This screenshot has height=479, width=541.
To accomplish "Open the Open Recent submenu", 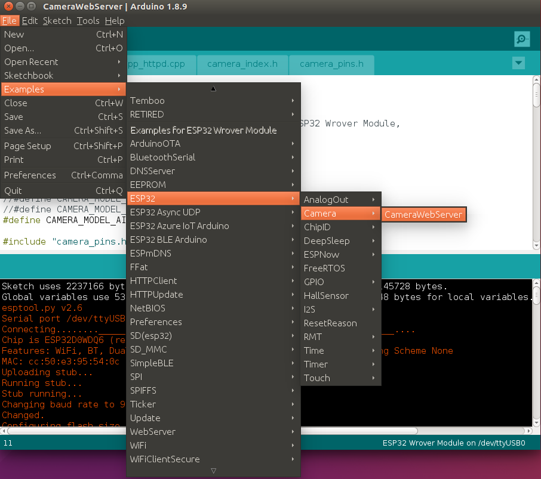I will coord(31,61).
